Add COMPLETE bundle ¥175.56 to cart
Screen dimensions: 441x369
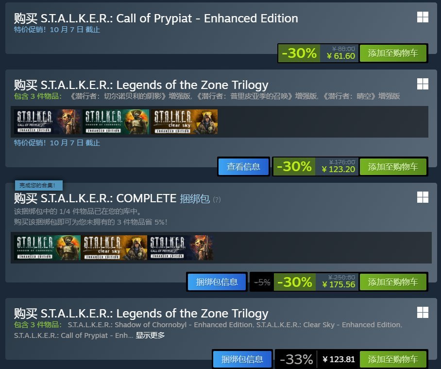392,282
